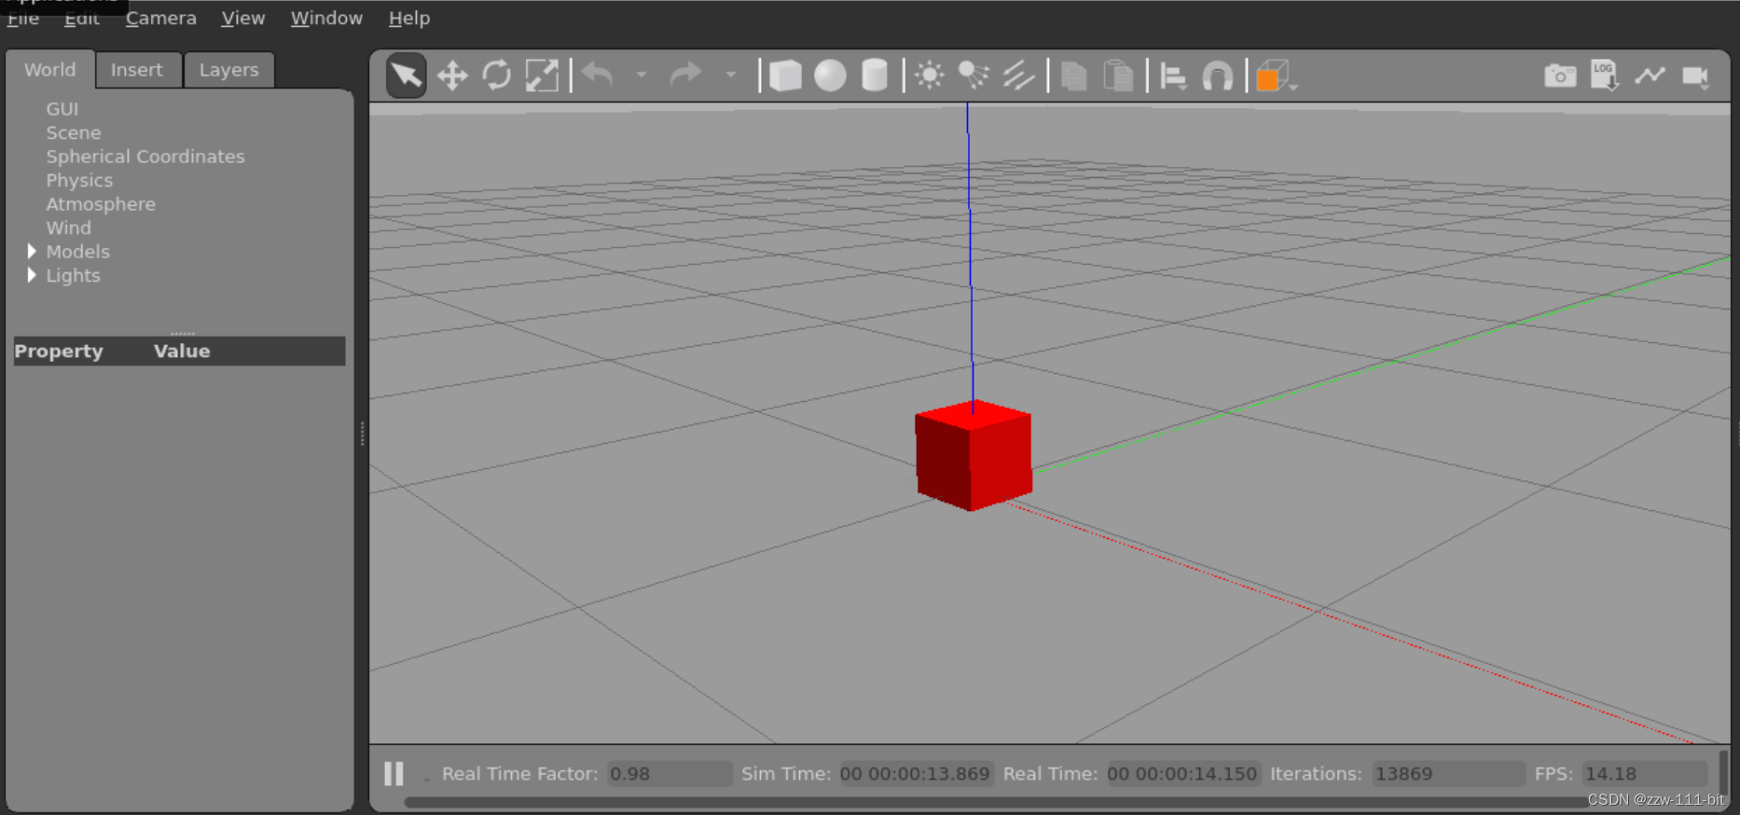
Task: Select Physics in the world tree
Action: tap(79, 180)
